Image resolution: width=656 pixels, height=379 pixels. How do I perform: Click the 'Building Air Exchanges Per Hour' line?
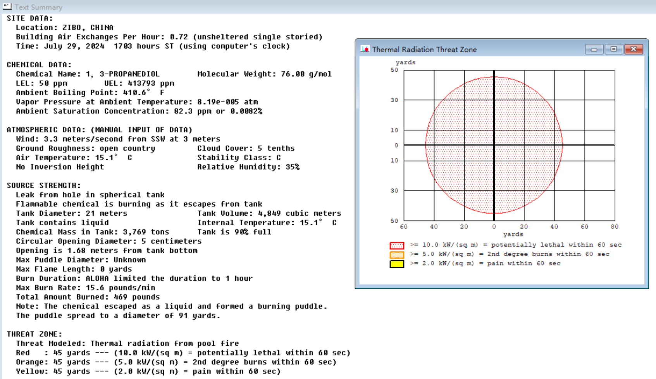coord(169,37)
